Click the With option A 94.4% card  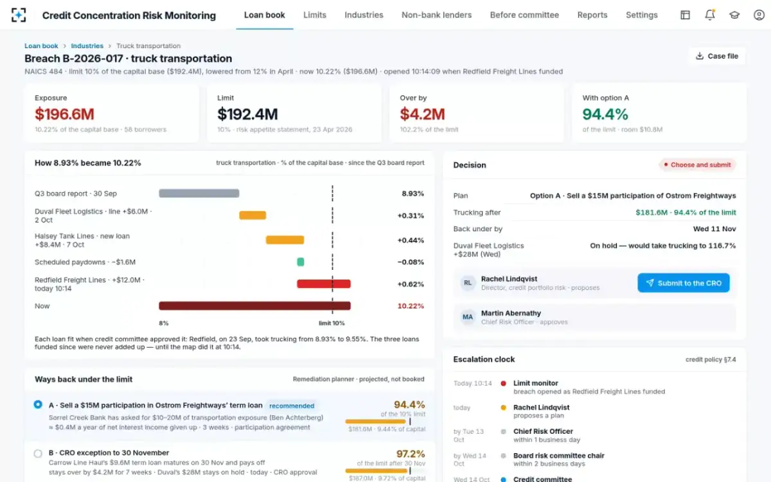(x=659, y=113)
